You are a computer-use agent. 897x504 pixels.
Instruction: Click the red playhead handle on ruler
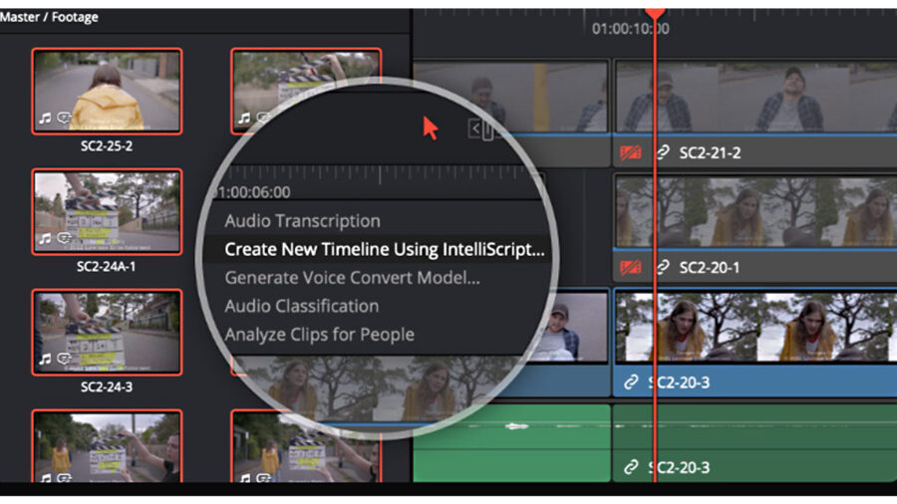pyautogui.click(x=655, y=13)
